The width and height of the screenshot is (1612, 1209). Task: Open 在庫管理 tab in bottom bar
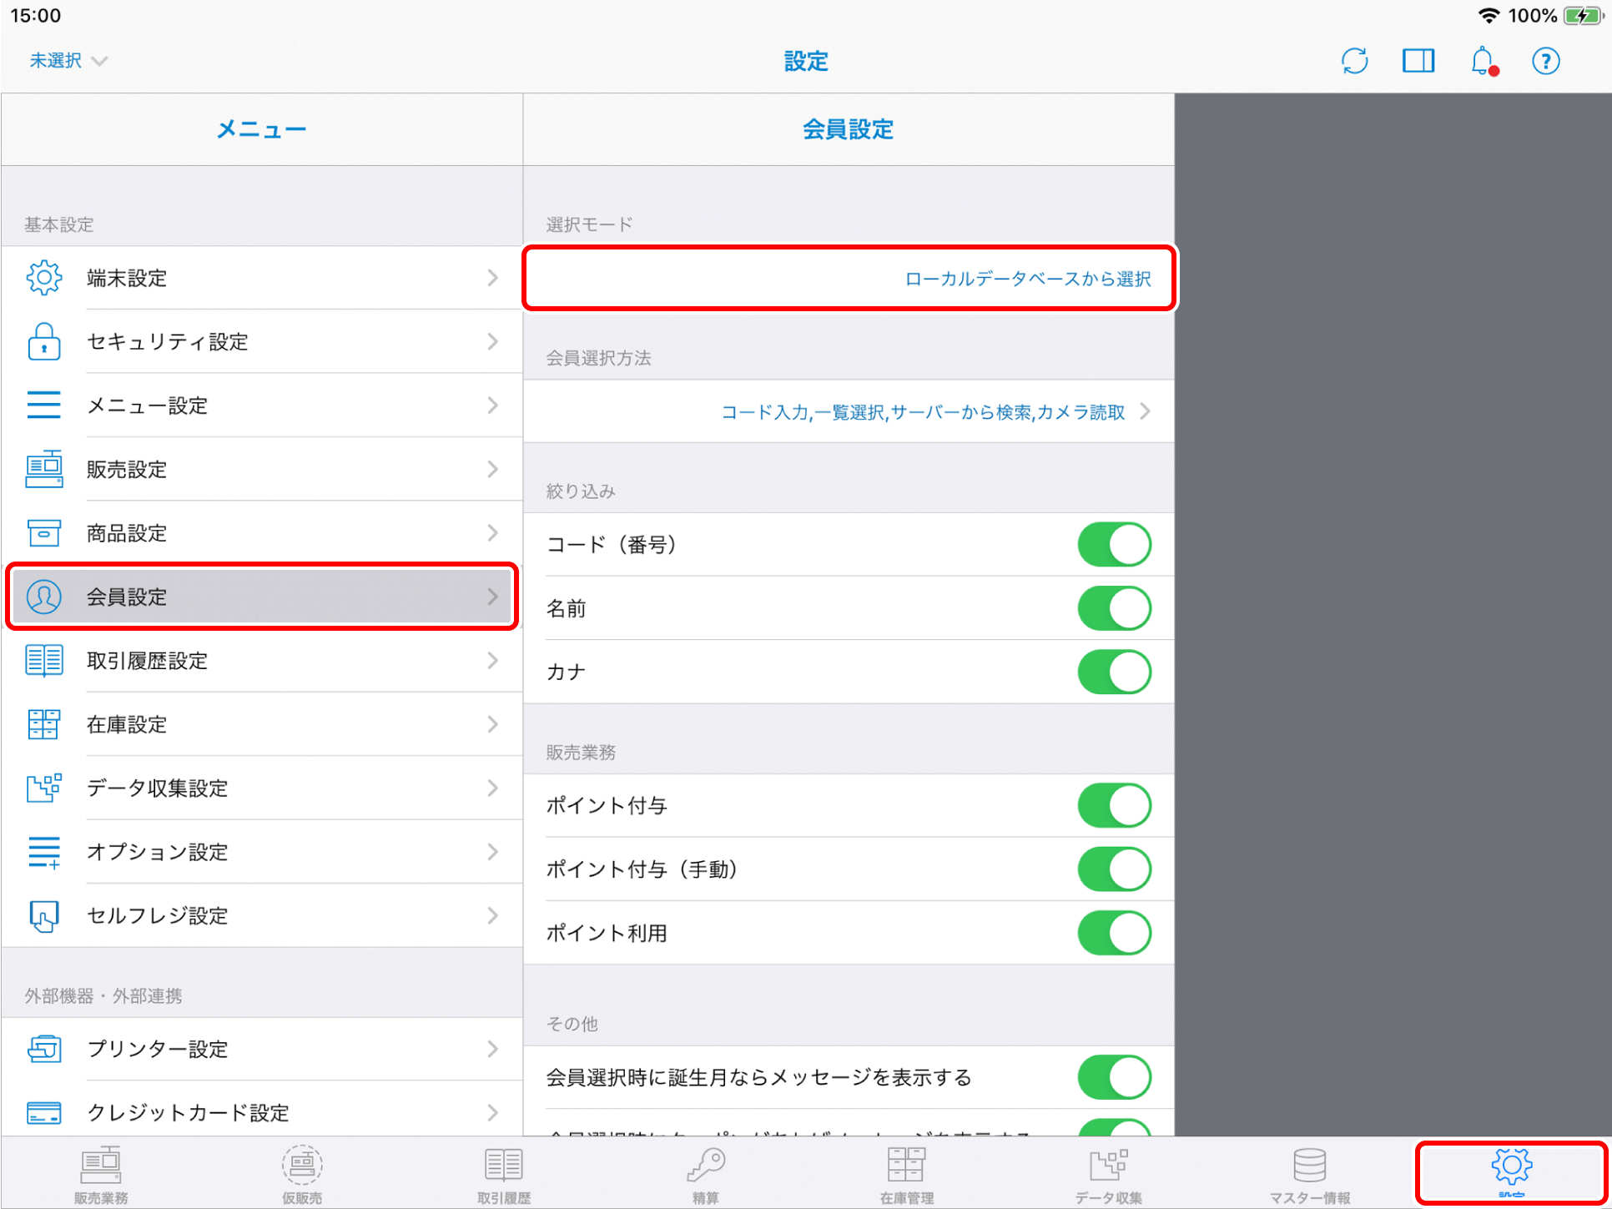(x=907, y=1175)
